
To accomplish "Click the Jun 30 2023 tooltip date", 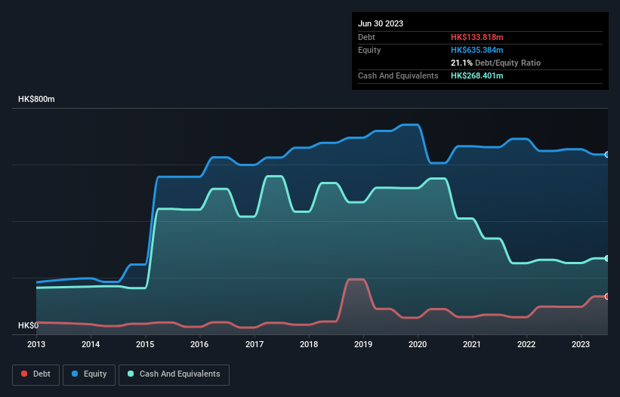I will pyautogui.click(x=381, y=23).
